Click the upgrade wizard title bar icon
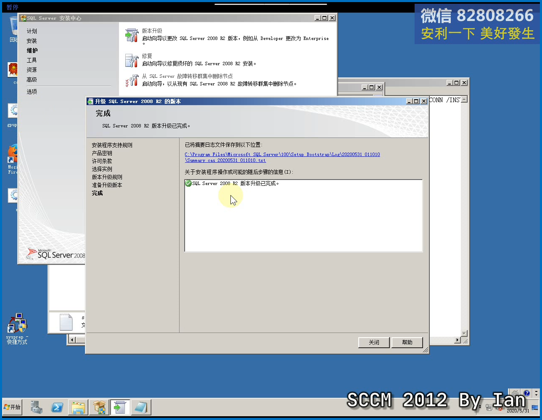The height and width of the screenshot is (420, 542). tap(90, 101)
